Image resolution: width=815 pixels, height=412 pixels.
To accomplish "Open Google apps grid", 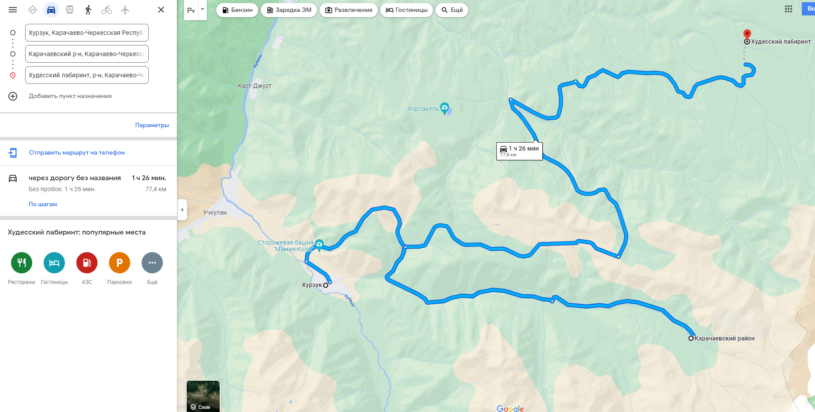I will pyautogui.click(x=789, y=9).
